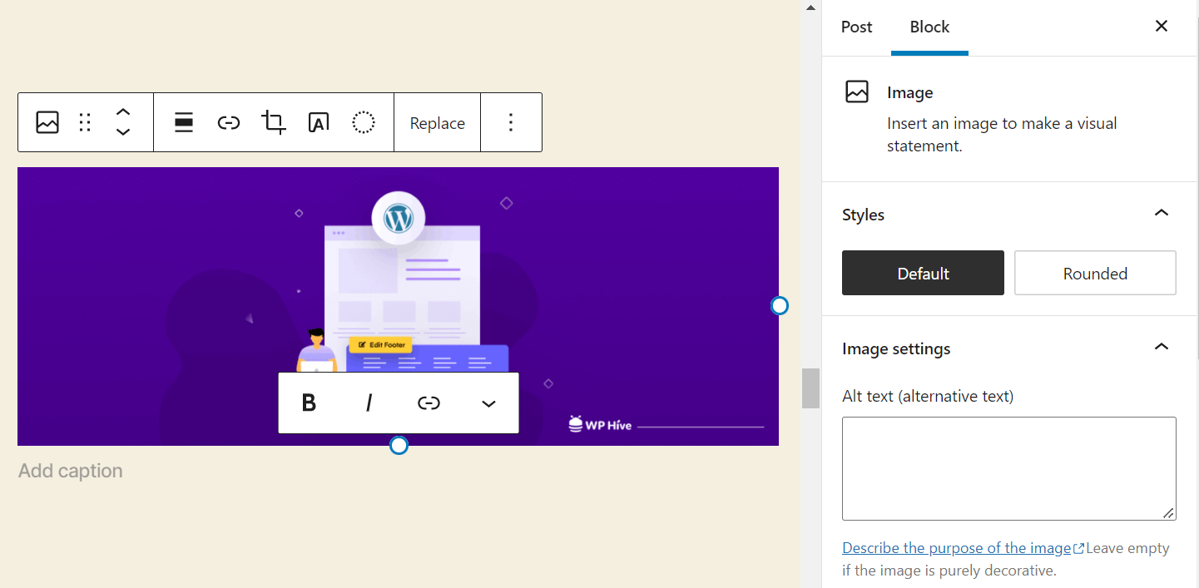Viewport: 1199px width, 588px height.
Task: Switch image style to Rounded
Action: (x=1095, y=273)
